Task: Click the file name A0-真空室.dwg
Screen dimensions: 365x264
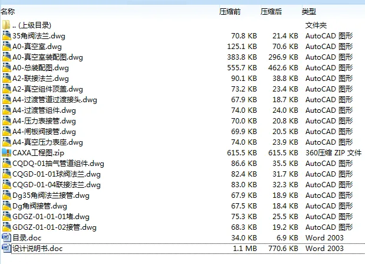Action: 37,47
